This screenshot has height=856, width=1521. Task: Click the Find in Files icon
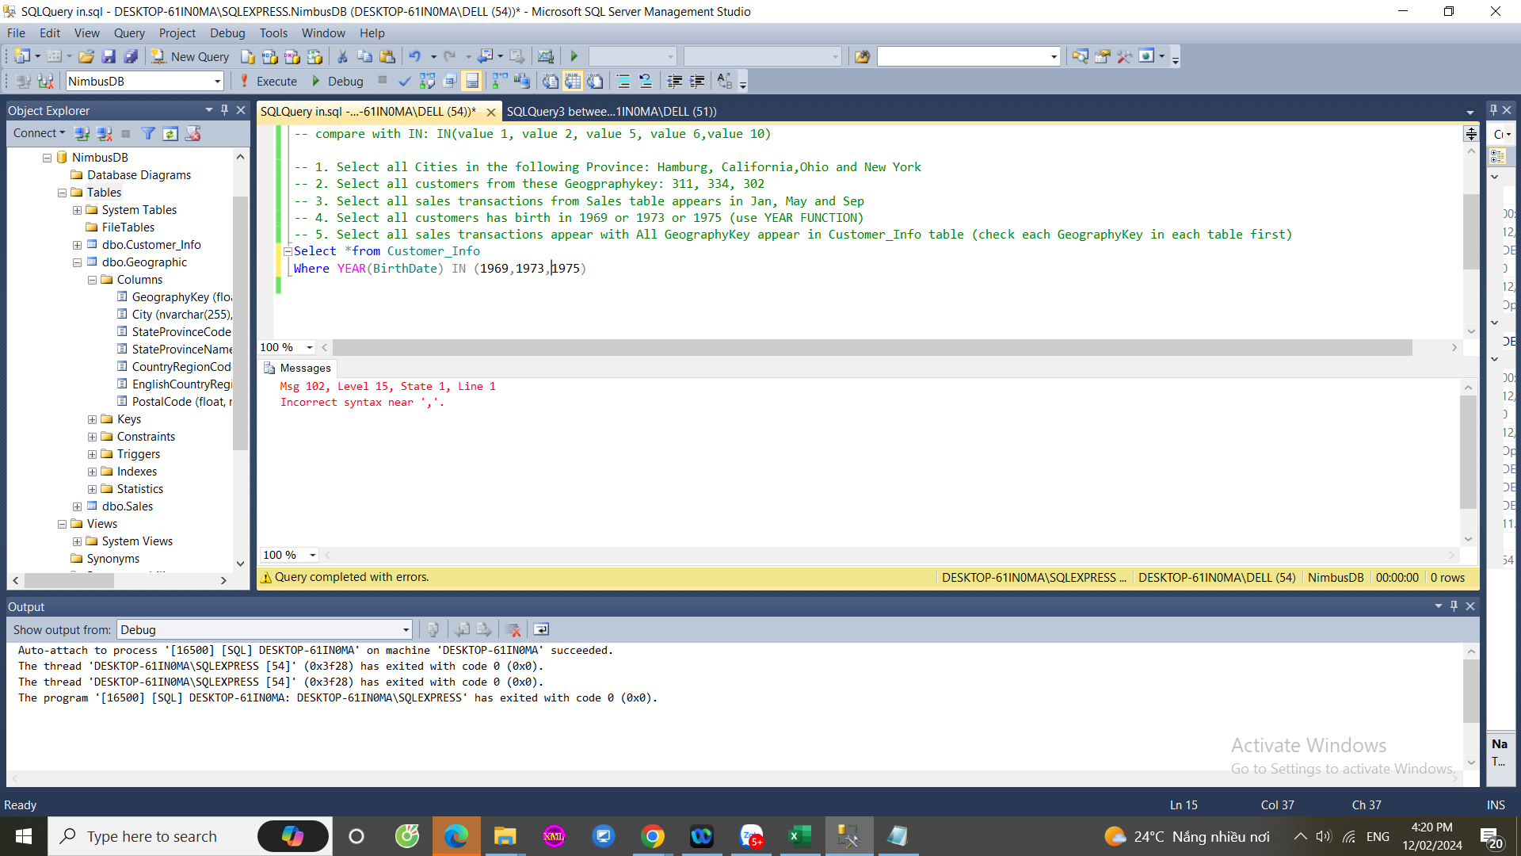click(x=862, y=56)
